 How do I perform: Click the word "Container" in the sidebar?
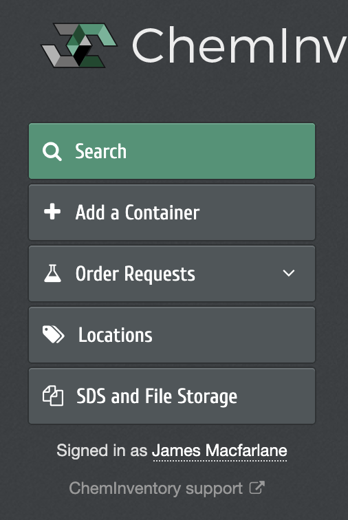pyautogui.click(x=162, y=213)
